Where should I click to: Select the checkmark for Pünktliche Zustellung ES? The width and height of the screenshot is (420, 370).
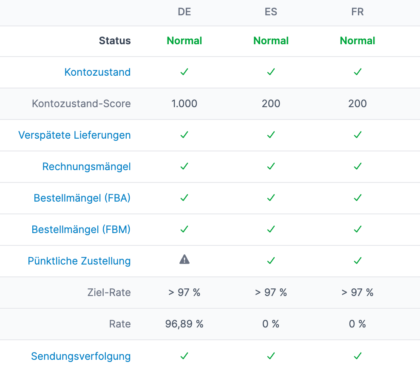pos(271,261)
